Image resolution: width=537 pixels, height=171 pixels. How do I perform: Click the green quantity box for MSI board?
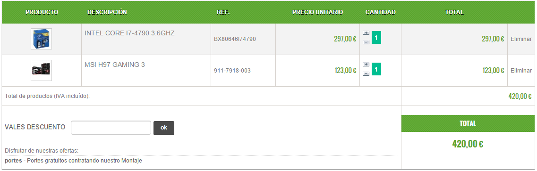[376, 69]
